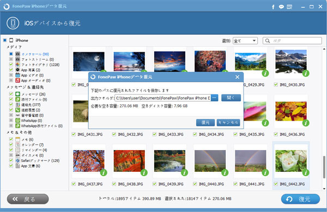Toggle the iPhone root checkbox
Viewport: 327px width, 212px height.
tap(5, 40)
